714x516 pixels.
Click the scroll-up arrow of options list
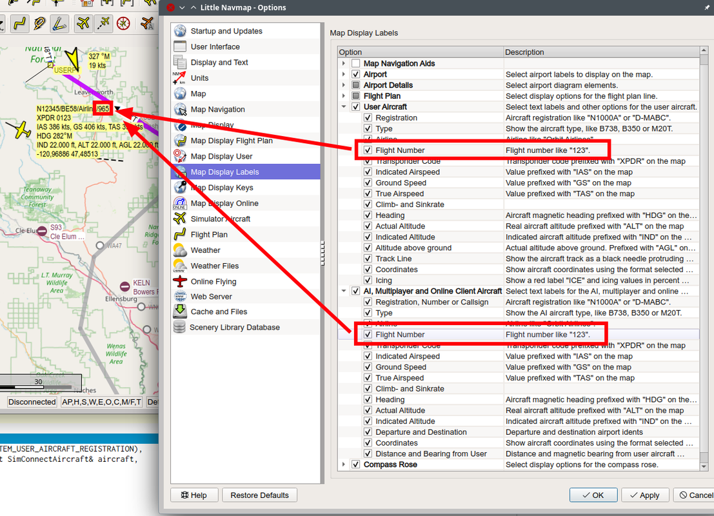tap(704, 50)
